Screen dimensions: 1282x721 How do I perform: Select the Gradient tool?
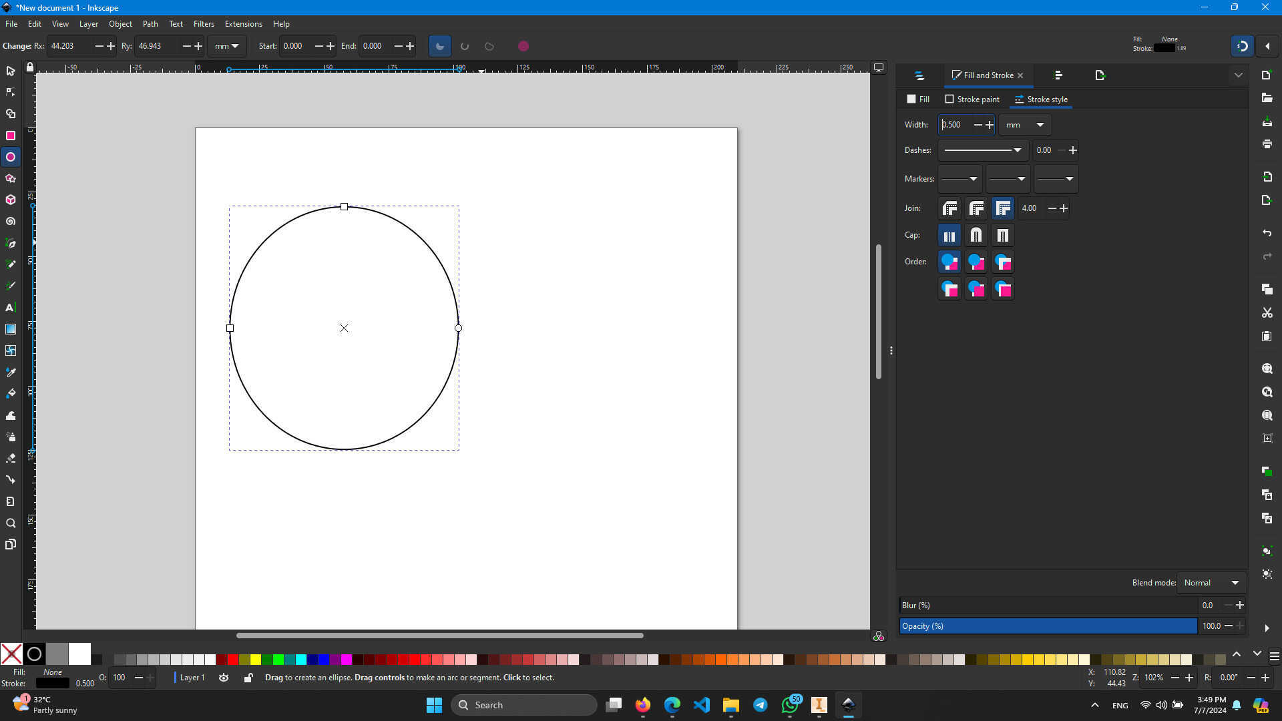11,329
